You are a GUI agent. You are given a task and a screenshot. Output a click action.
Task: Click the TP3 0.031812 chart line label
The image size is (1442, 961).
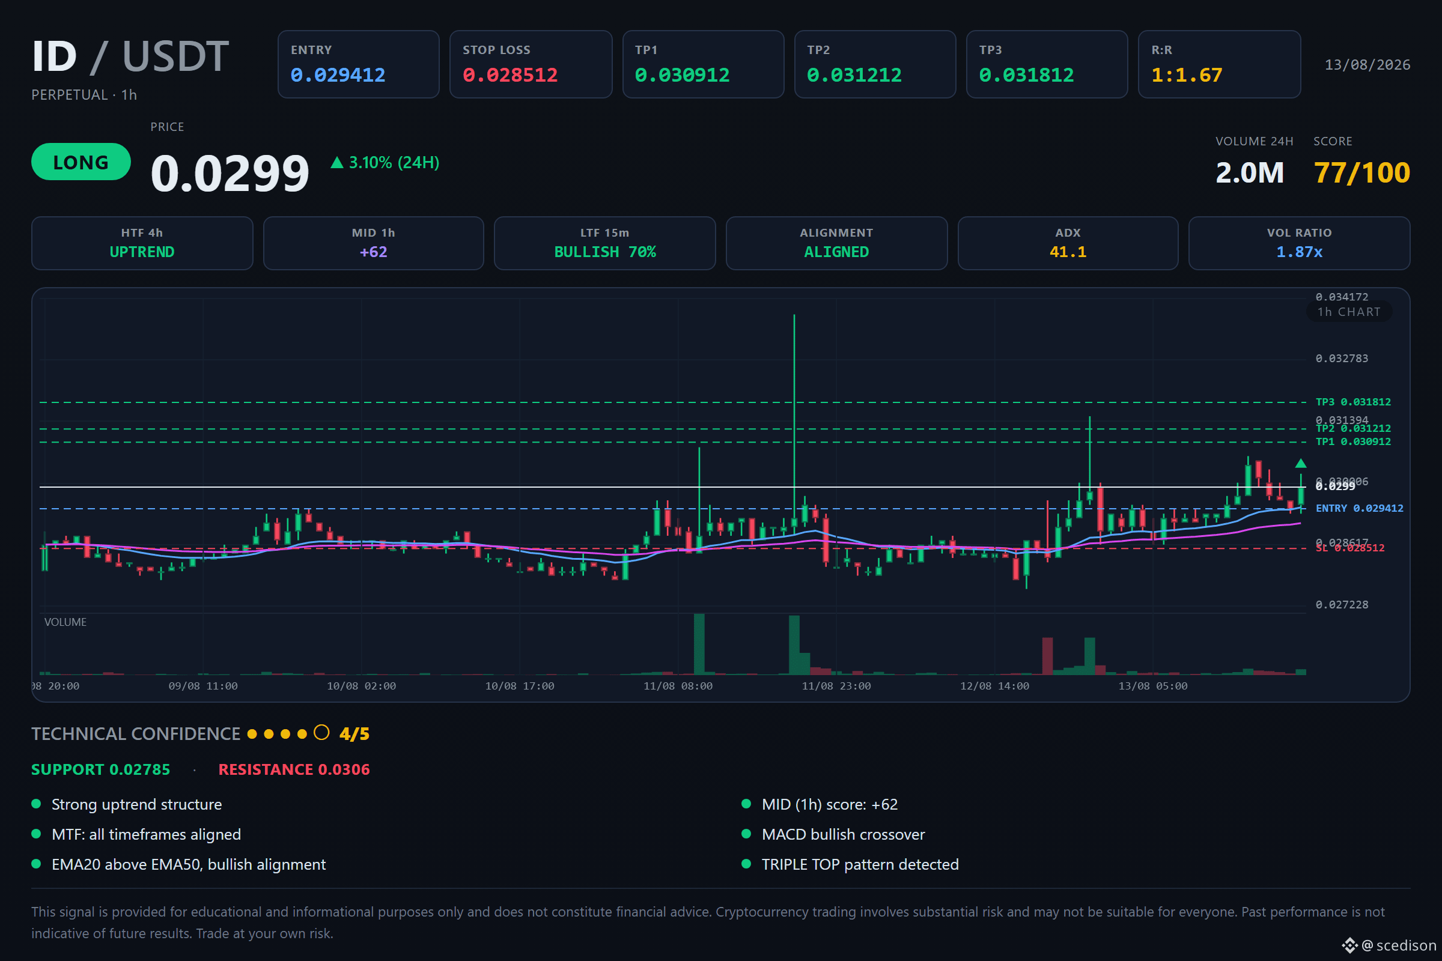click(x=1353, y=402)
